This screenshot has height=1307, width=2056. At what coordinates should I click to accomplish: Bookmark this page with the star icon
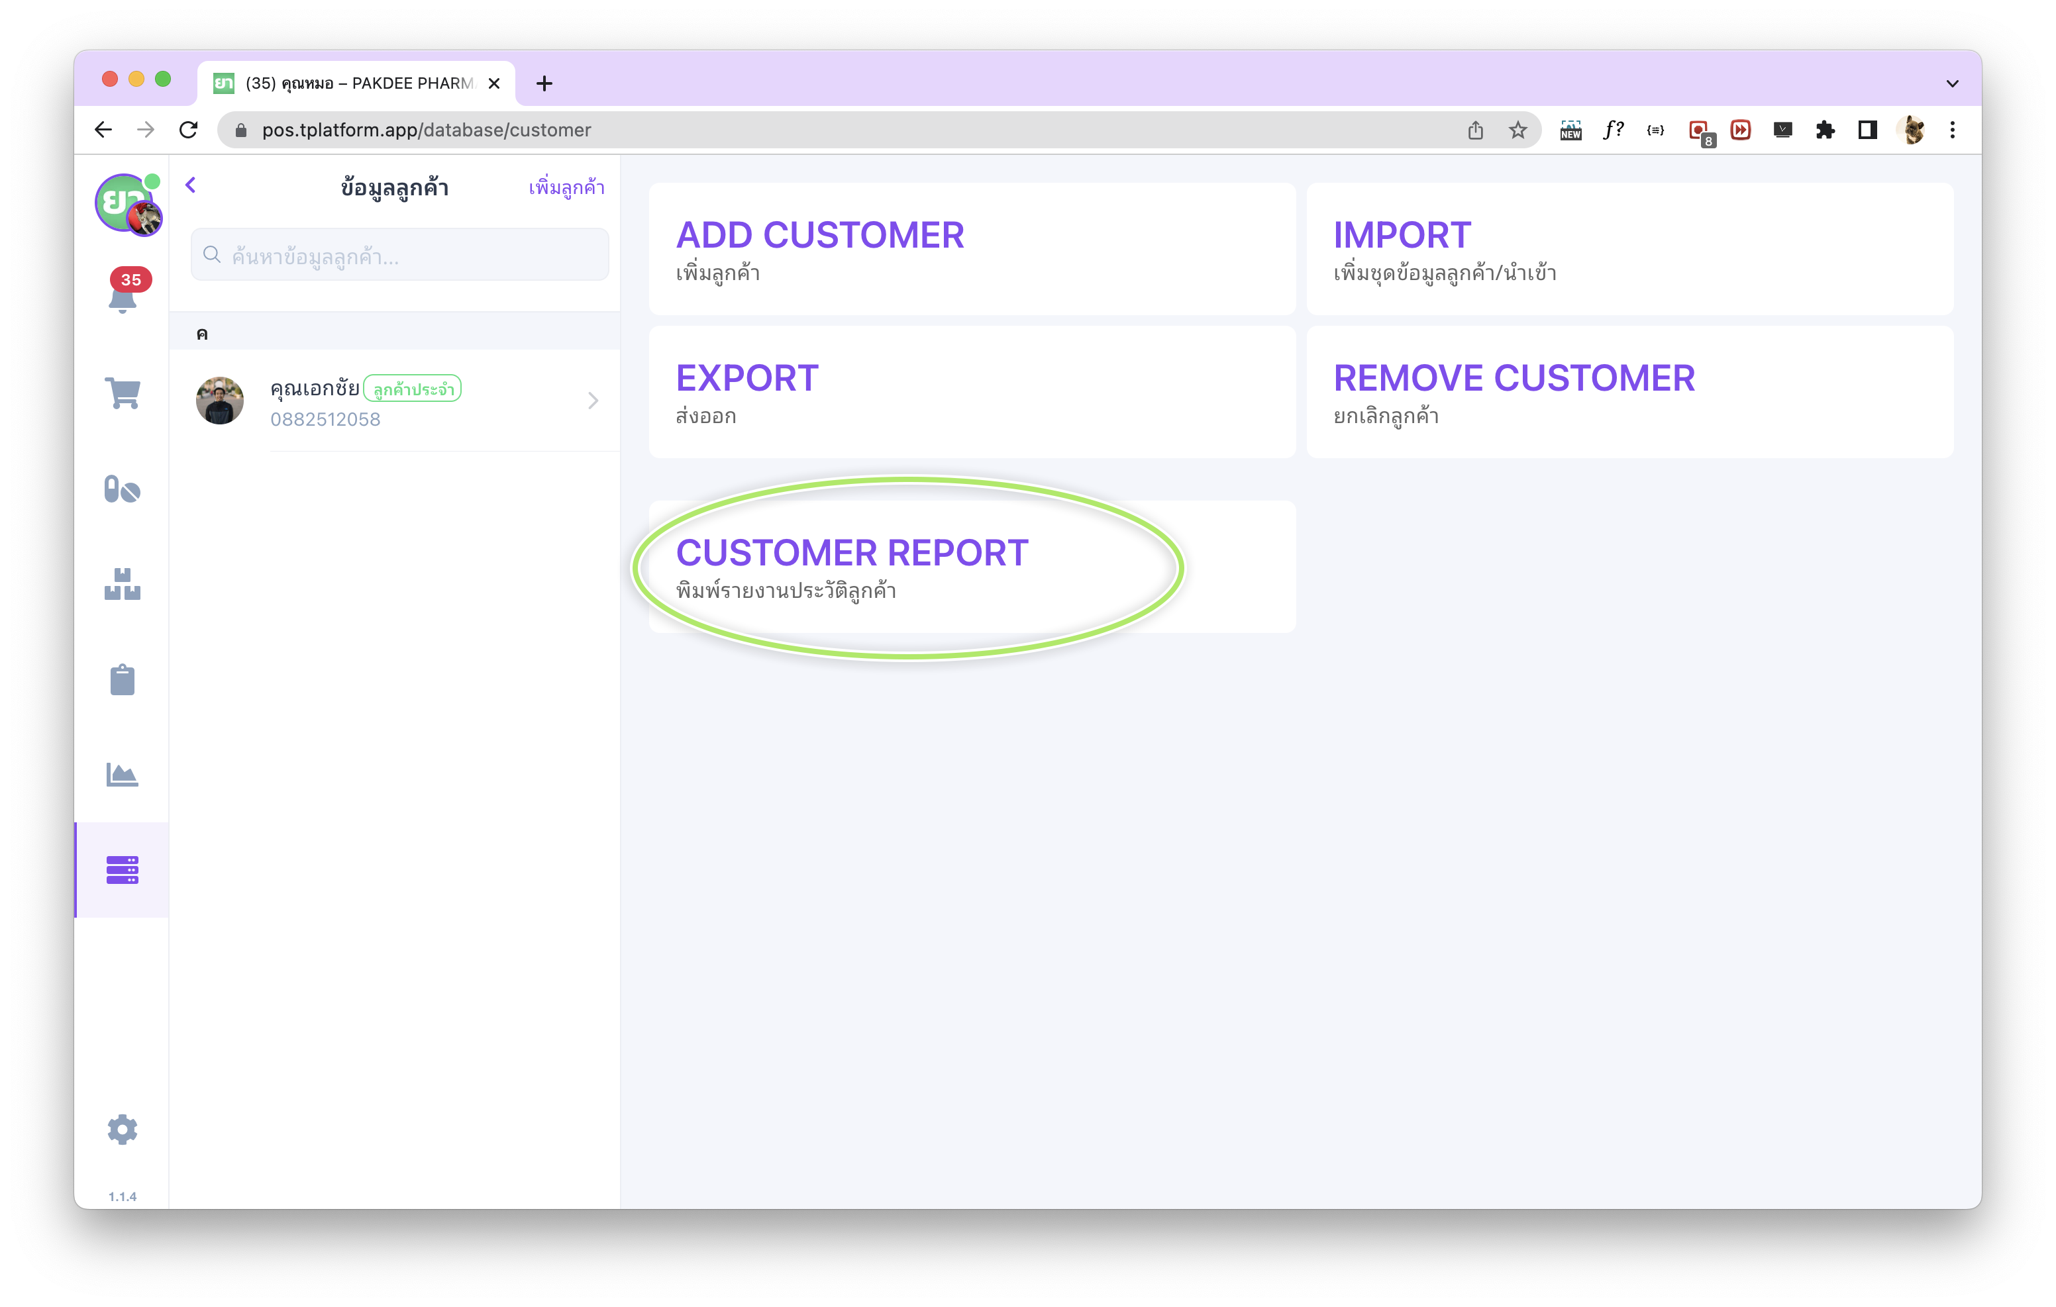click(1517, 130)
